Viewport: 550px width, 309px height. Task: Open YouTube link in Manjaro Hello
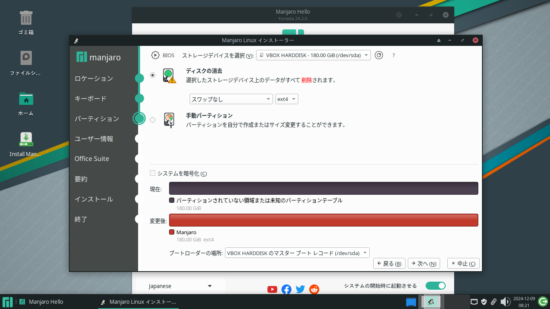coord(272,289)
